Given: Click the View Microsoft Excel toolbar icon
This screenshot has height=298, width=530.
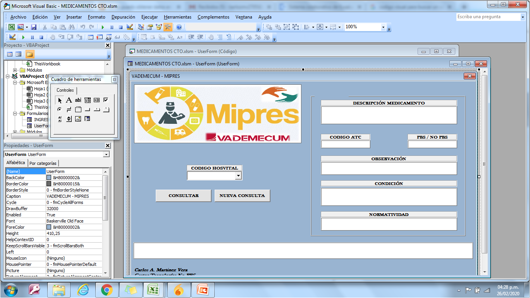Looking at the screenshot, I should point(12,27).
